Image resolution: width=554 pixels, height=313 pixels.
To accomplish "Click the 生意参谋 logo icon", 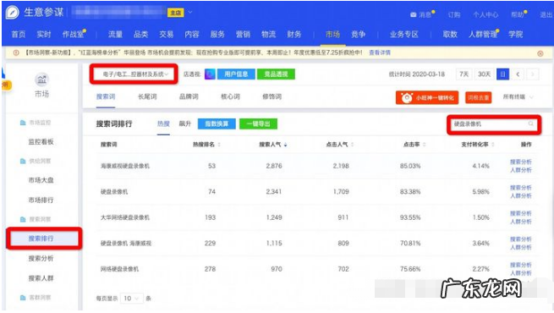I will coord(13,13).
